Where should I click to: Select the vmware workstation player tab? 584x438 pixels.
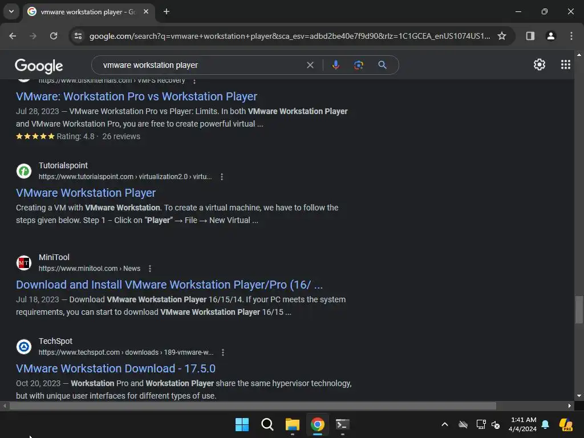88,12
